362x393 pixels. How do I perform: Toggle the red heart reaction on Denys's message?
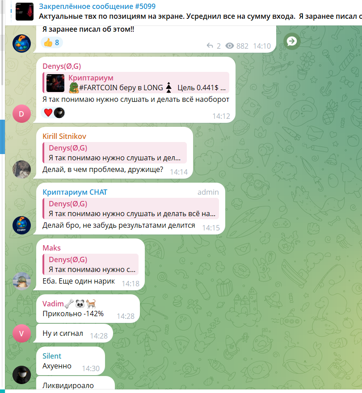point(48,113)
